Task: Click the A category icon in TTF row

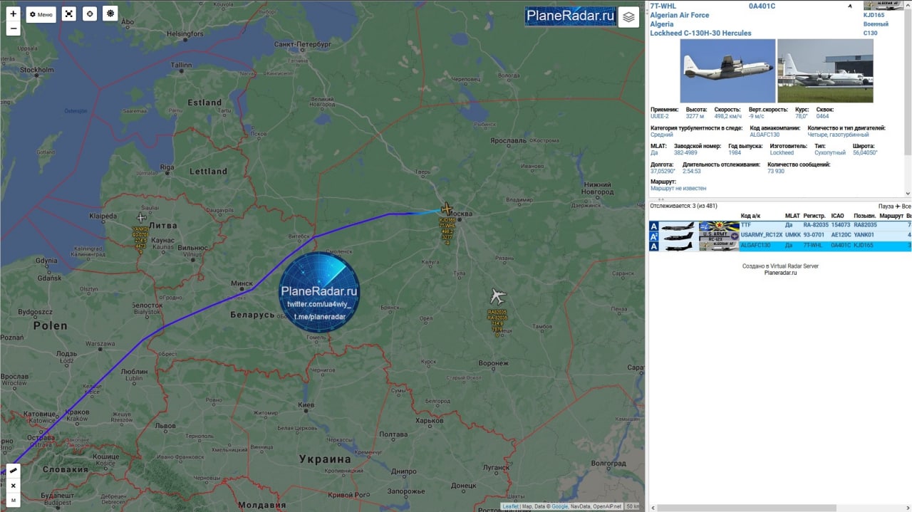Action: tap(654, 226)
